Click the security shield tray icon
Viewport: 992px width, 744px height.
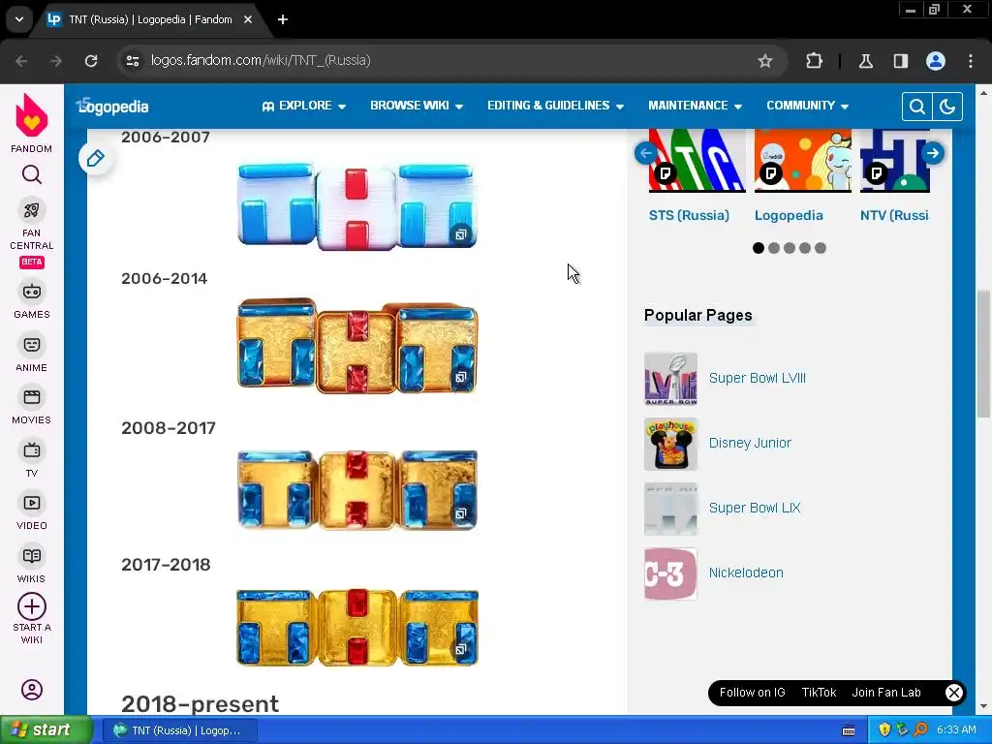884,730
